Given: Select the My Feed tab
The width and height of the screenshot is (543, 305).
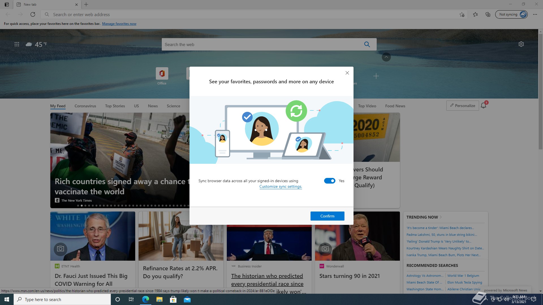Looking at the screenshot, I should point(58,106).
